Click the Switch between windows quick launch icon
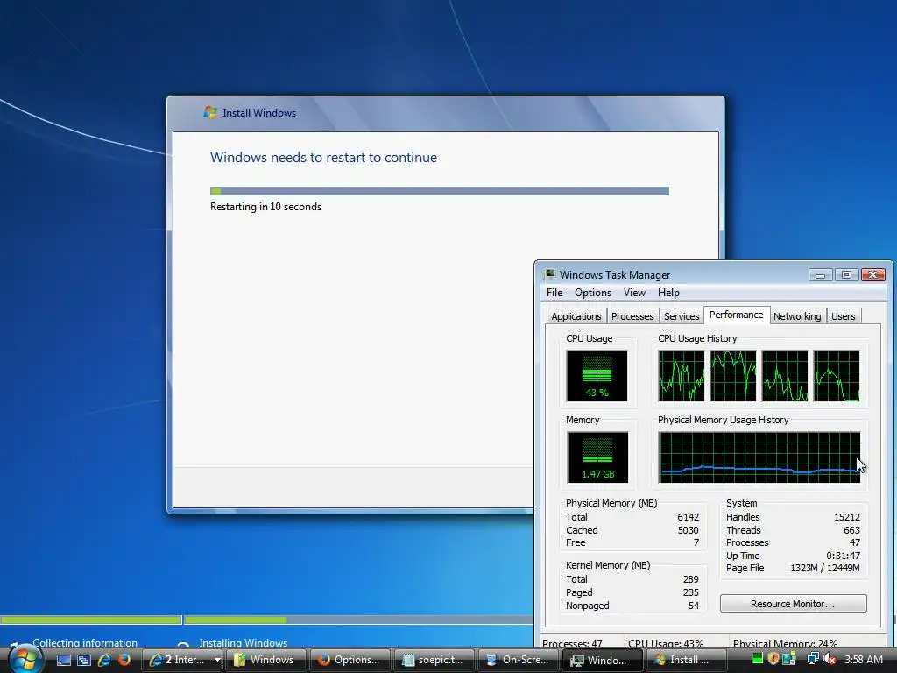 pos(84,660)
